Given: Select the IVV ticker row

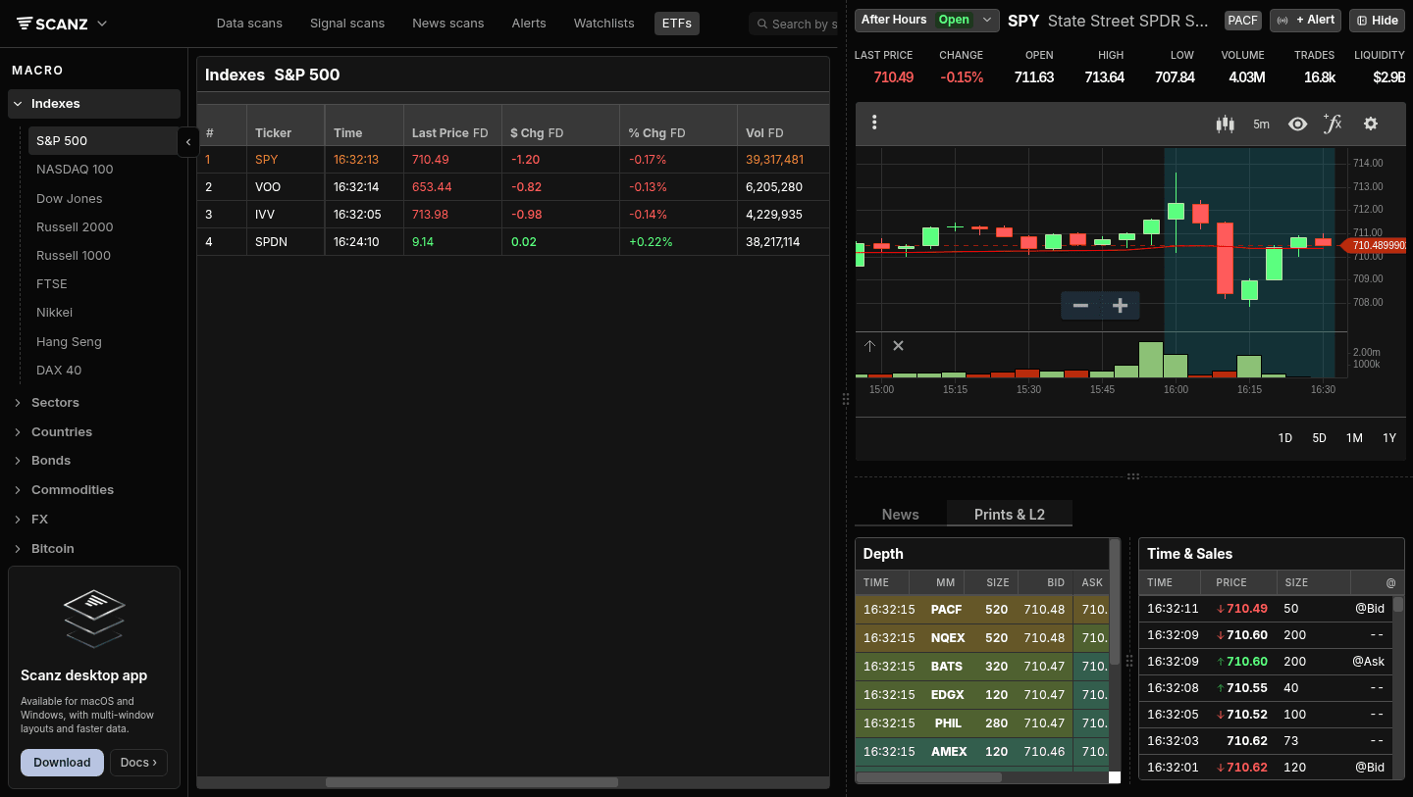Looking at the screenshot, I should [513, 215].
